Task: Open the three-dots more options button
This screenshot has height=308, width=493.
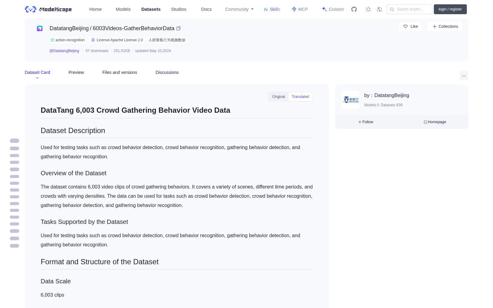Action: (464, 75)
